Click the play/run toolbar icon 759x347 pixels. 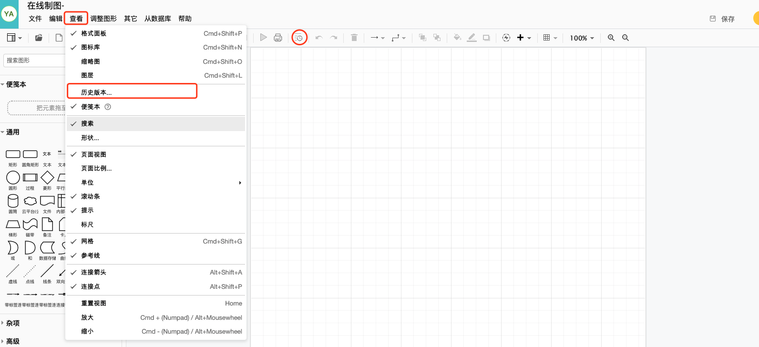coord(263,38)
